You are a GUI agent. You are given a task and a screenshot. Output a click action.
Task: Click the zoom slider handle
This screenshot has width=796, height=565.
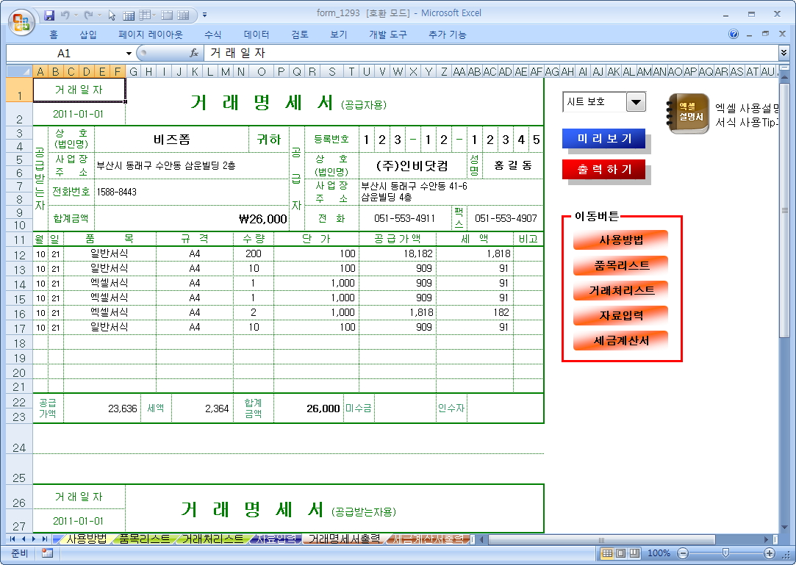tap(725, 553)
